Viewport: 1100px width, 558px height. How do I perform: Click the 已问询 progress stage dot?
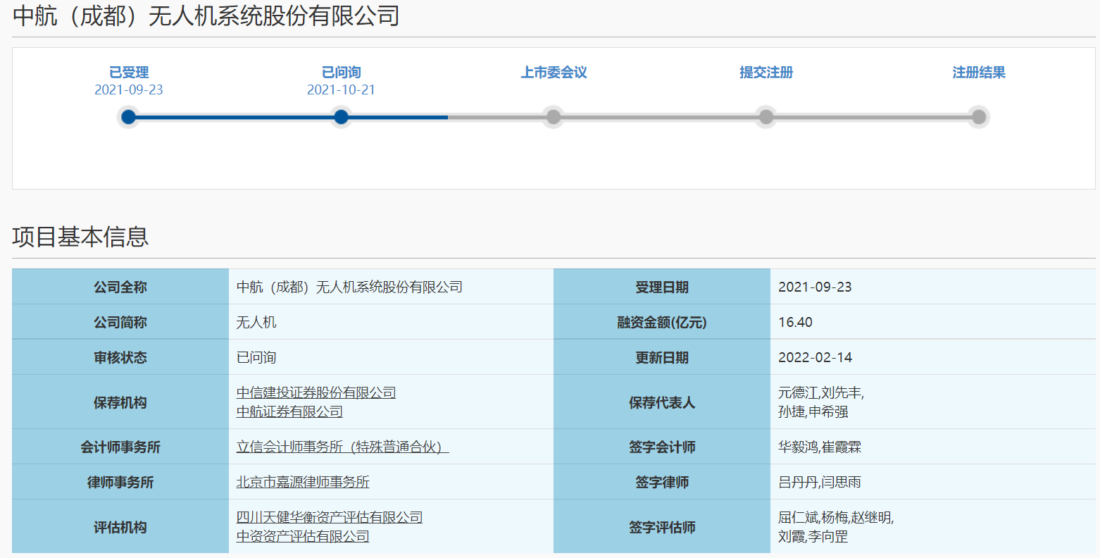point(341,117)
